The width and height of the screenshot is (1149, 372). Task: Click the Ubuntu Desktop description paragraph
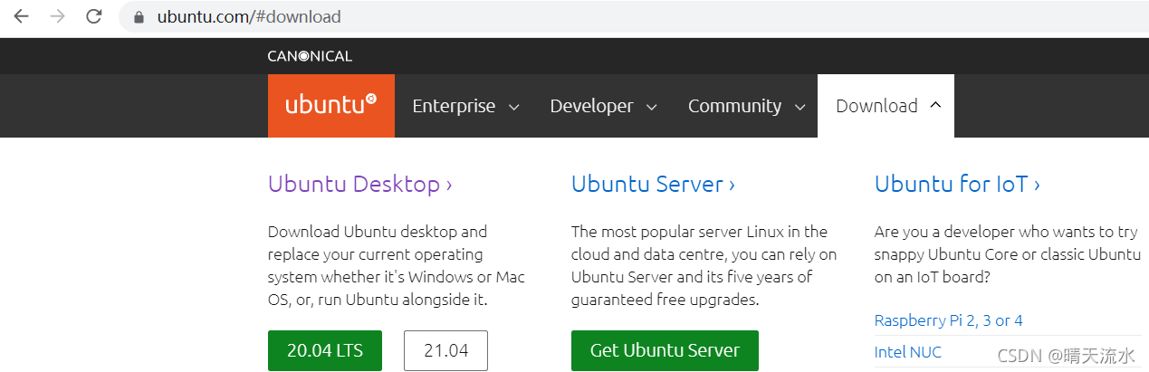[397, 265]
